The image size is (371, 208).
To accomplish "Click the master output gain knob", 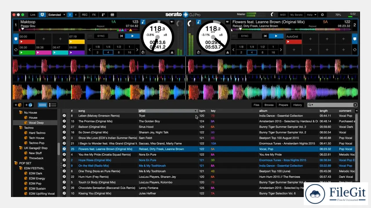I will coord(272,14).
